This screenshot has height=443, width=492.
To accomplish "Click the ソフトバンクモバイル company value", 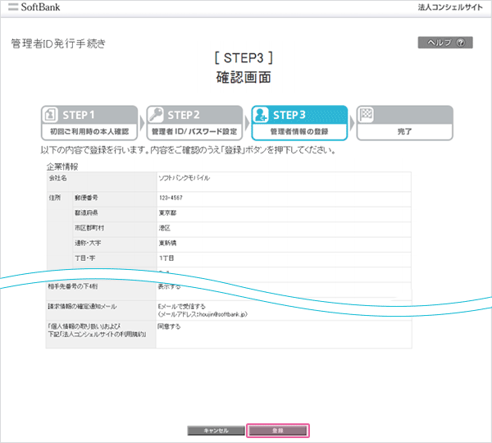I will coord(184,178).
